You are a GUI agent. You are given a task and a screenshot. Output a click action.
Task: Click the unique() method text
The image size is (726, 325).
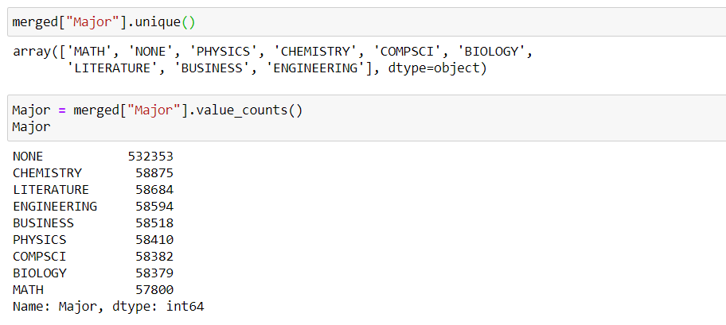(165, 21)
